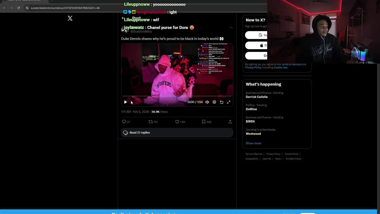
Task: Click Read 27 replies button
Action: [x=177, y=133]
